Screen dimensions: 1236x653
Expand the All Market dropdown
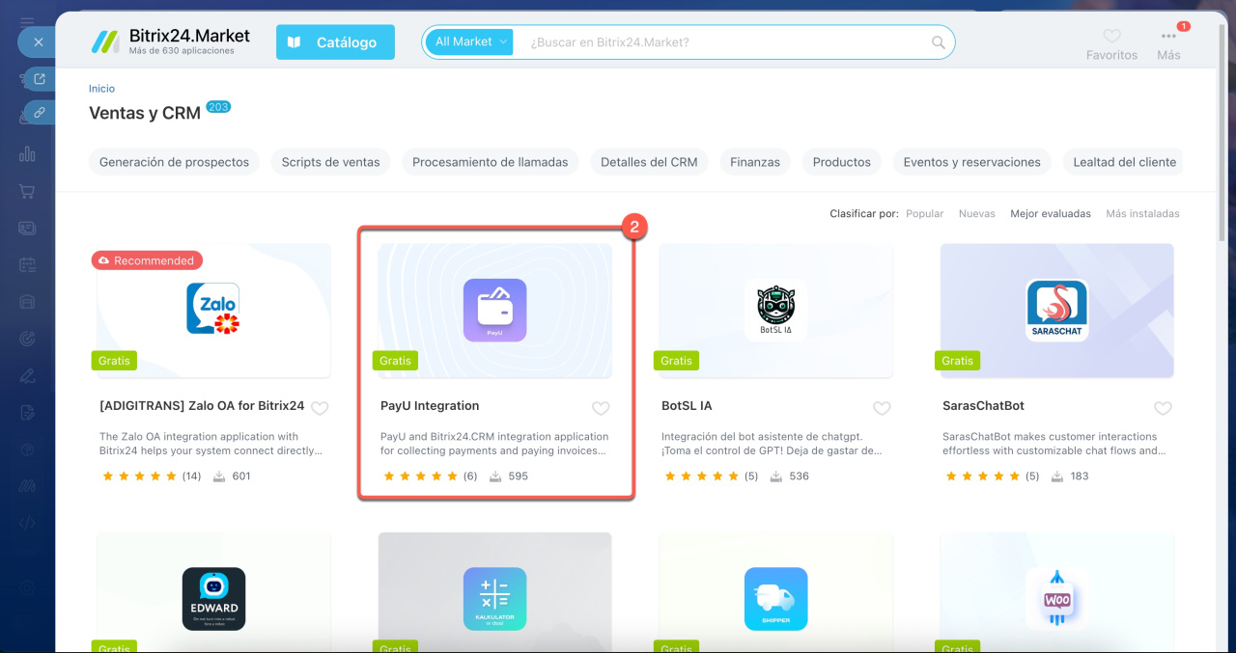(470, 42)
